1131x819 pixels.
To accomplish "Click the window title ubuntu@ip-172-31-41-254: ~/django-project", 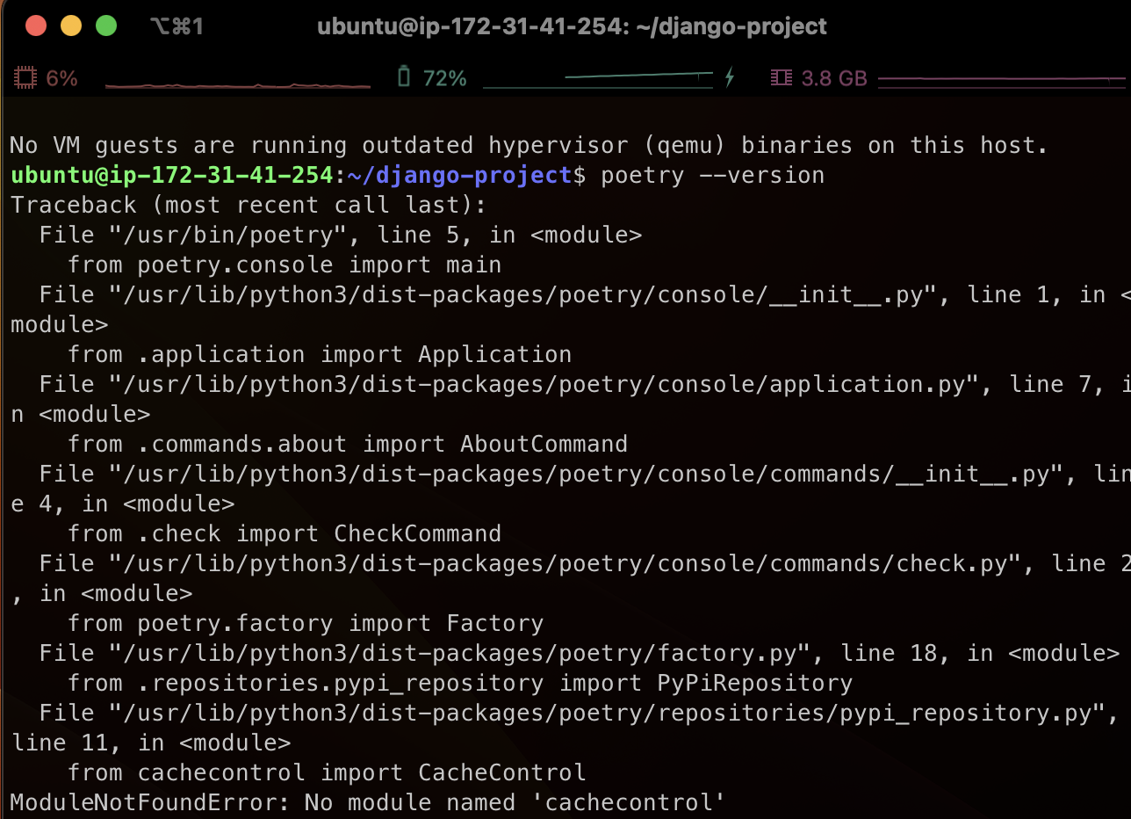I will [x=572, y=26].
